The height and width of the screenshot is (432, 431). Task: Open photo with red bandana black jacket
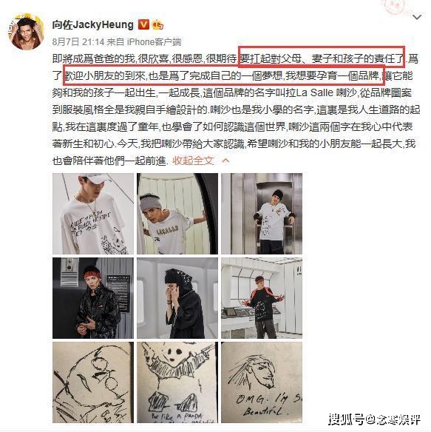[93, 298]
